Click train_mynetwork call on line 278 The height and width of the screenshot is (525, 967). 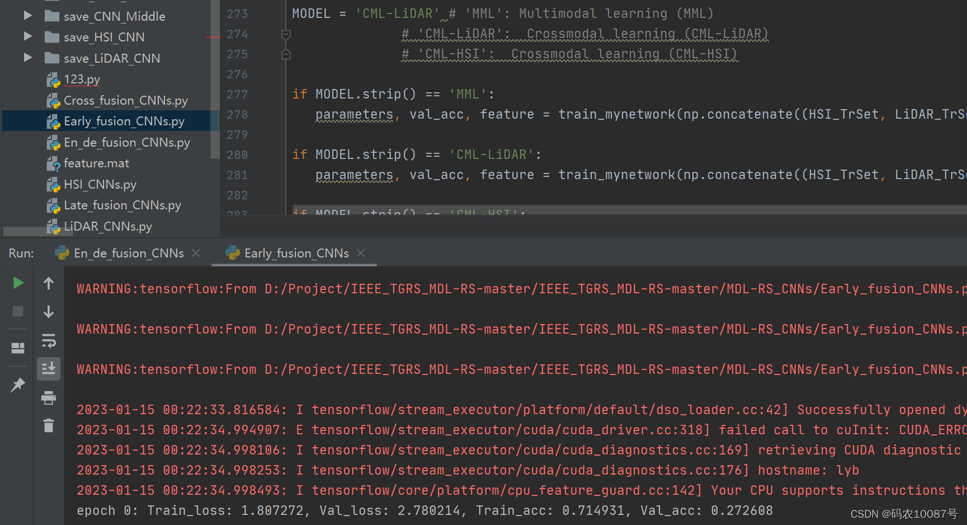pos(617,114)
